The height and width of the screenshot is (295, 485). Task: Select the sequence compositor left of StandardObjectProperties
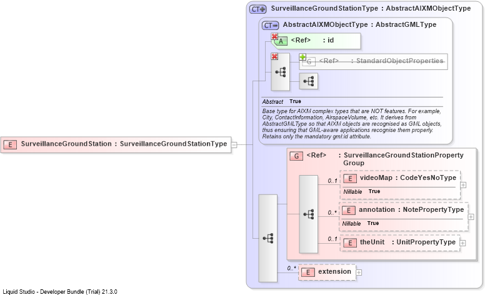point(281,72)
